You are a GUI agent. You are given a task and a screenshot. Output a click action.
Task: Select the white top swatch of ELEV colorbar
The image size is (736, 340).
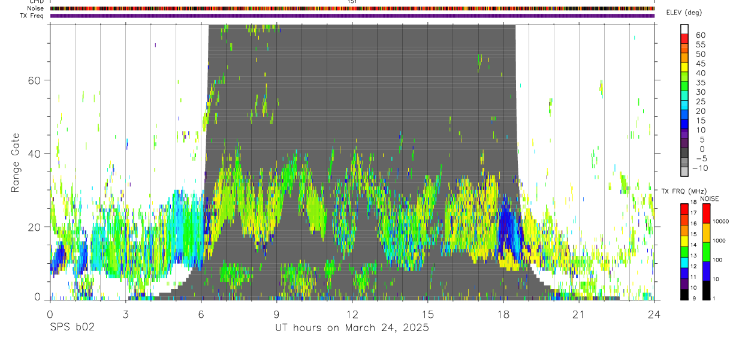tap(685, 29)
